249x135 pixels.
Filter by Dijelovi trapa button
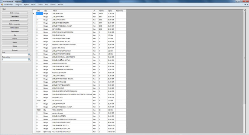(15, 16)
